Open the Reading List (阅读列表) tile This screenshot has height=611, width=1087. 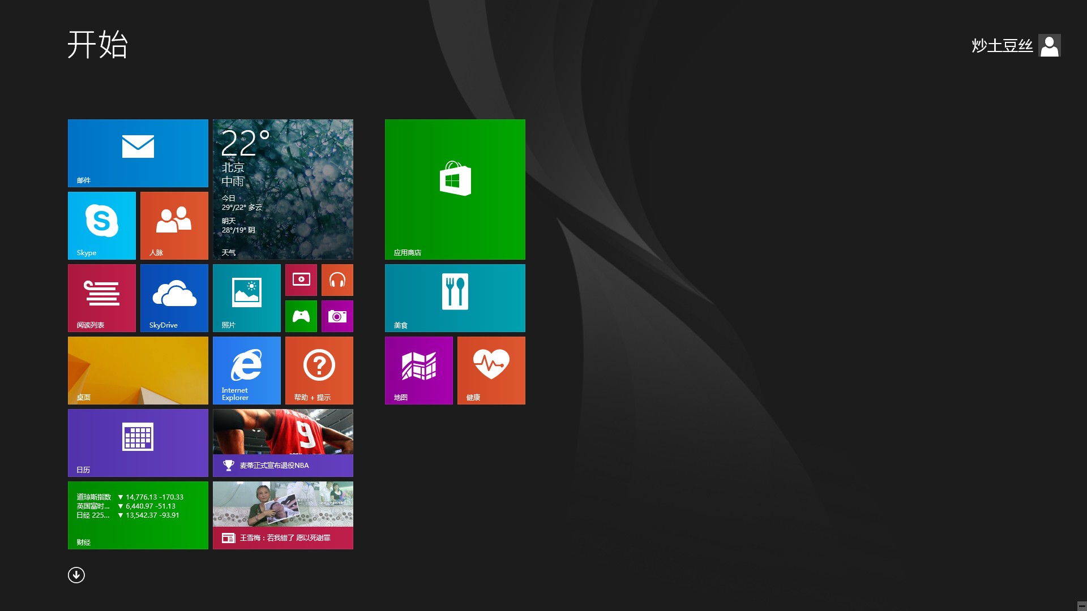pyautogui.click(x=102, y=298)
